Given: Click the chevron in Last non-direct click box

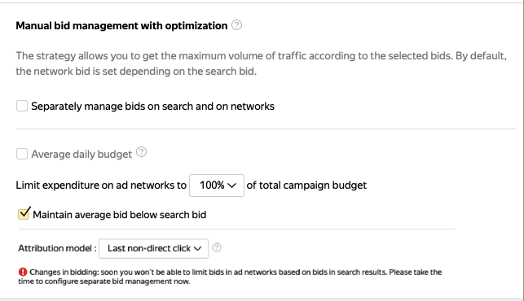Looking at the screenshot, I should coord(197,249).
